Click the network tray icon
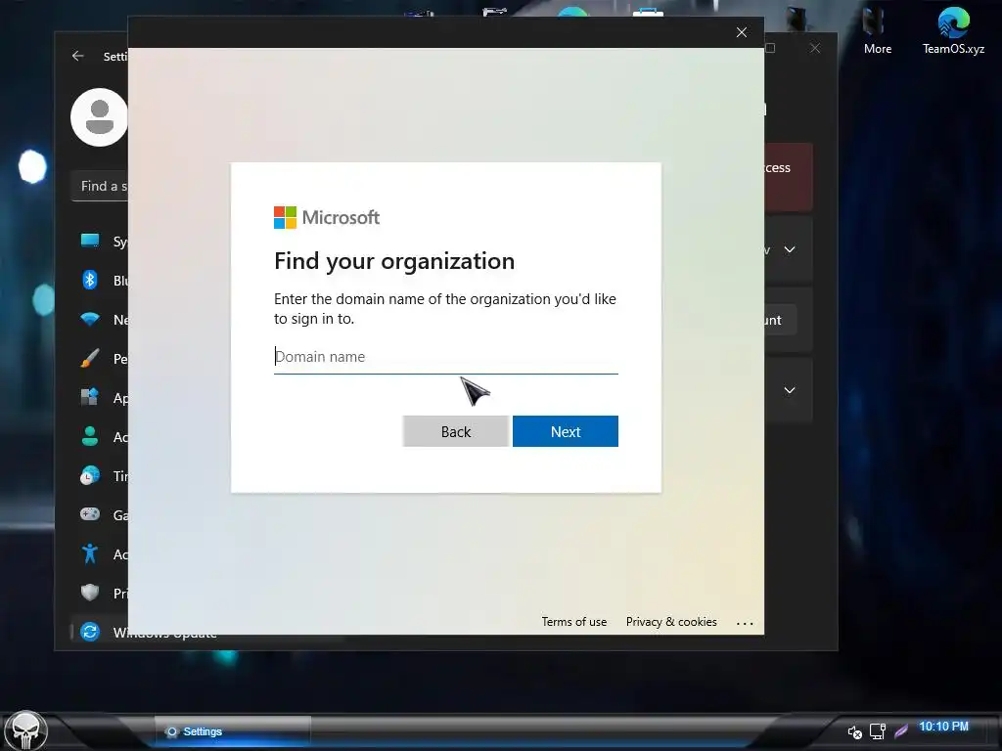Screen dimensions: 1002x751 878,731
